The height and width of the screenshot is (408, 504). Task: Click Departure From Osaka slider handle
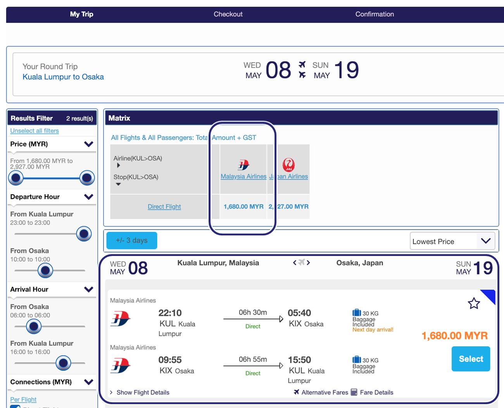point(45,270)
